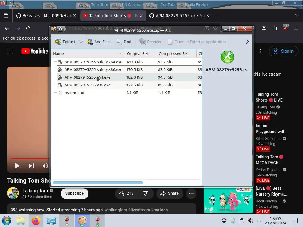Select APM 08279+5255.x64.exe file

tap(127, 77)
